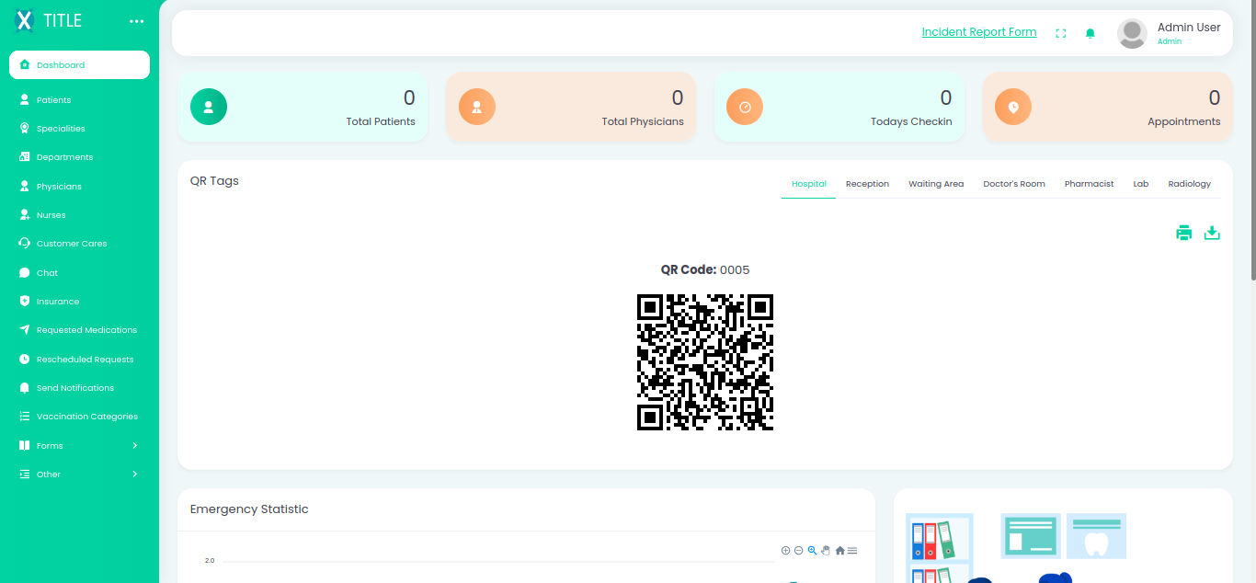Switch to the Radiology QR tab
Viewport: 1256px width, 583px height.
(x=1189, y=184)
